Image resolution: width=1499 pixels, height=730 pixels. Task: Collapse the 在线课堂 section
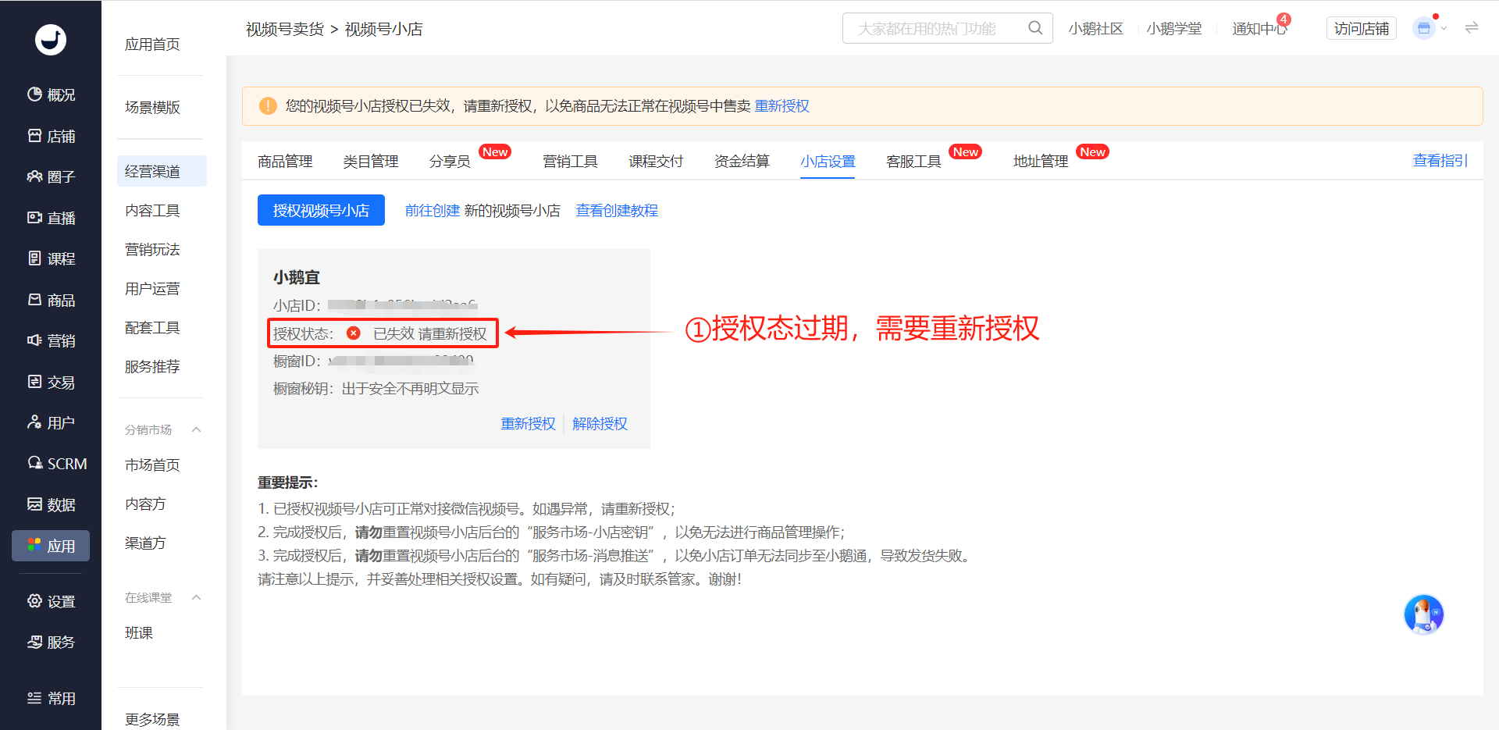click(197, 597)
